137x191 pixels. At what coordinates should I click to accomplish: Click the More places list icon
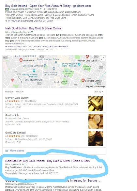point(7,151)
